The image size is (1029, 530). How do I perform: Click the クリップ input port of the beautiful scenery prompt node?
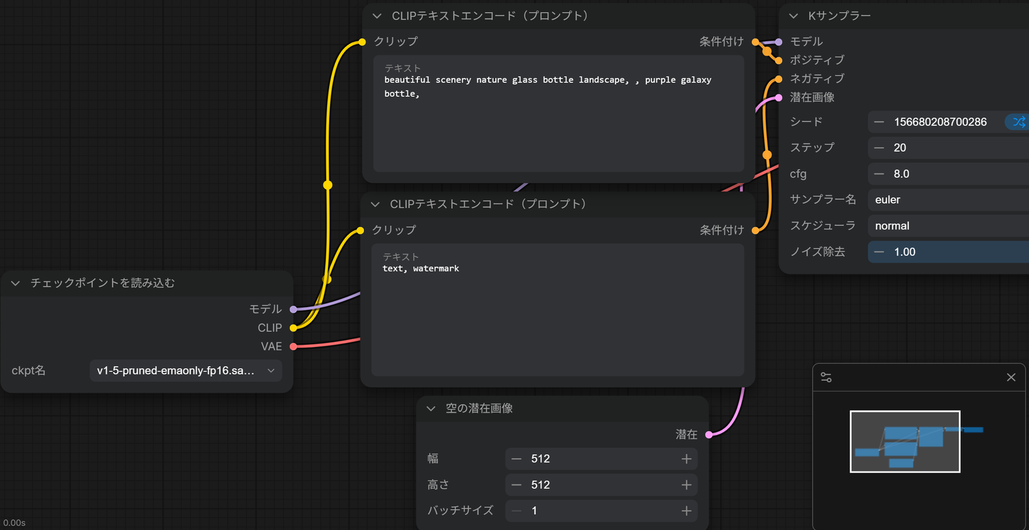pyautogui.click(x=362, y=42)
